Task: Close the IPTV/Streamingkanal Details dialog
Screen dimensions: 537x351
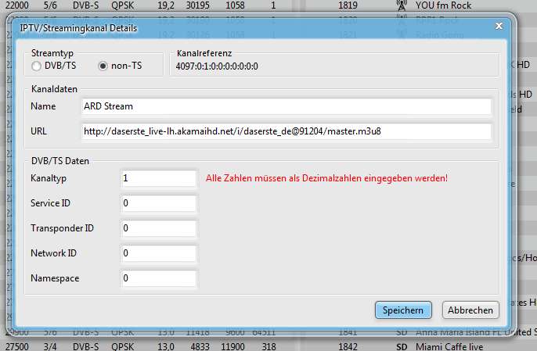Action: 499,26
